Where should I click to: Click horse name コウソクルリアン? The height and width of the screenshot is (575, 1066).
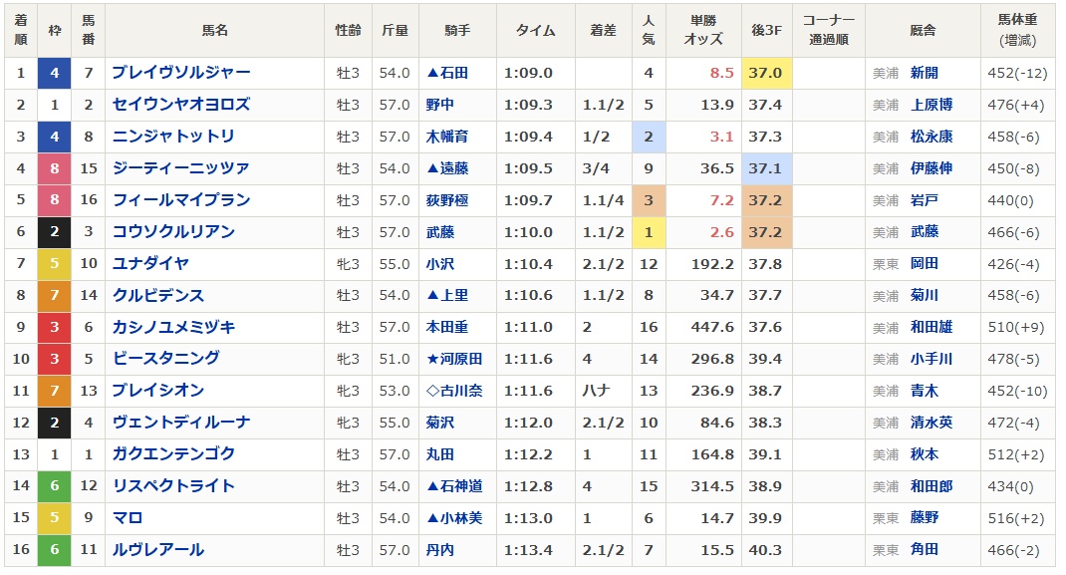click(173, 232)
